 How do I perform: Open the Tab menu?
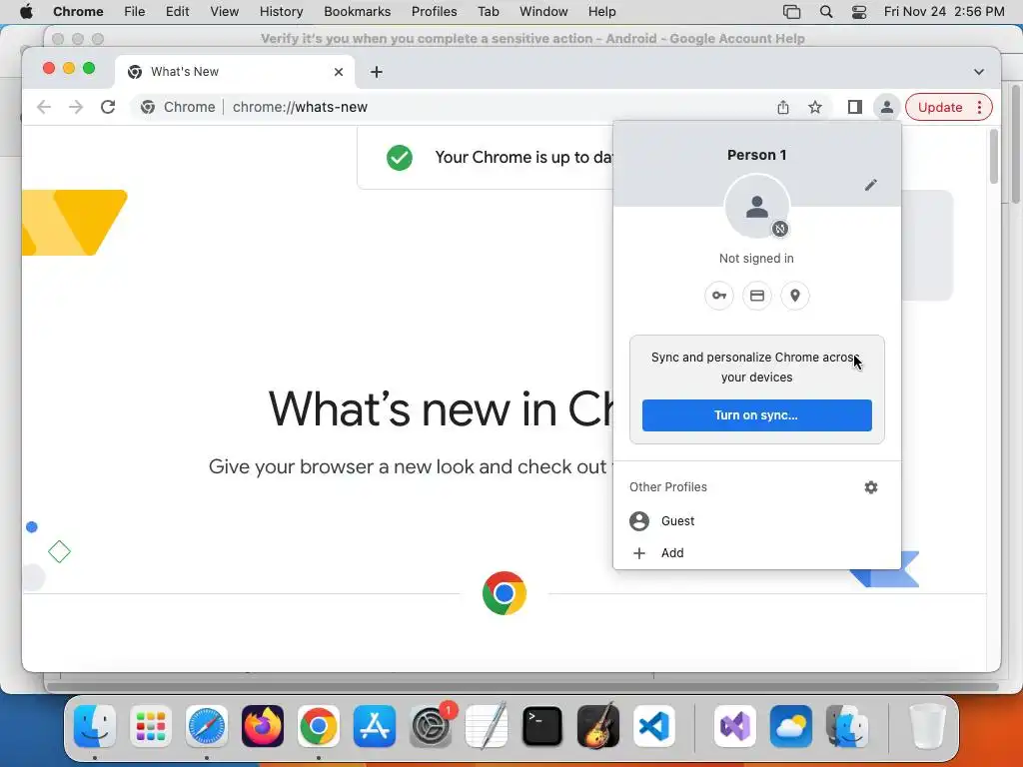pyautogui.click(x=488, y=12)
